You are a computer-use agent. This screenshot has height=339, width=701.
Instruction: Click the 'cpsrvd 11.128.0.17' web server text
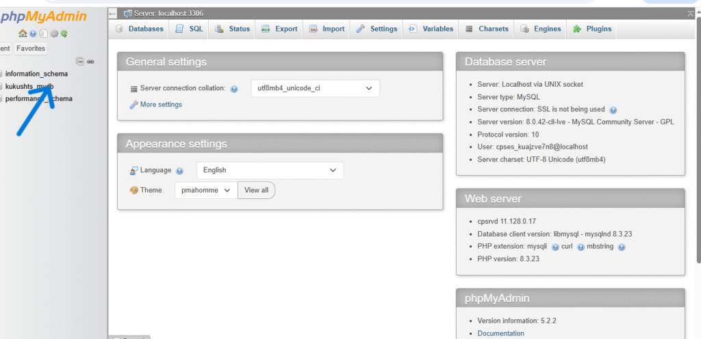click(507, 221)
